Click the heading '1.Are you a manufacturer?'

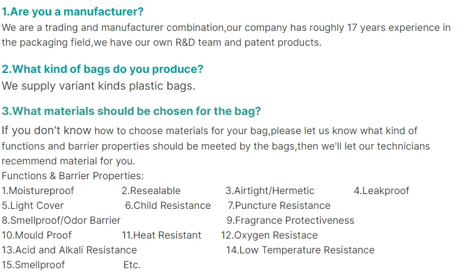click(x=73, y=11)
